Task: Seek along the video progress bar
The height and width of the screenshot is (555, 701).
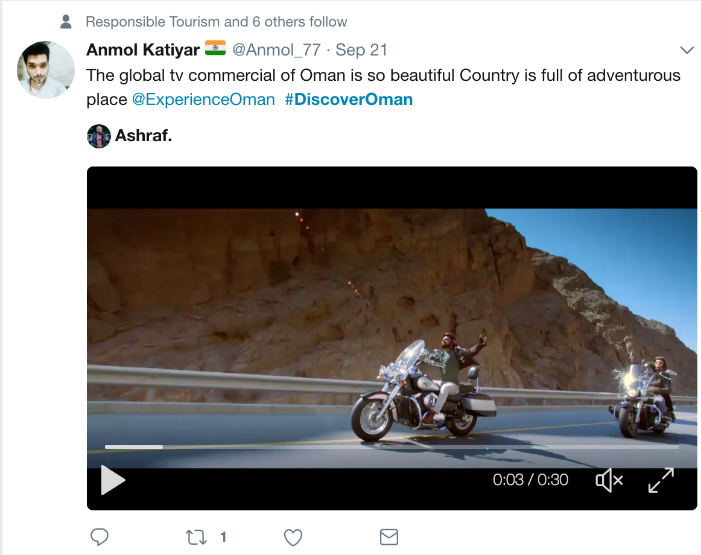Action: (392, 447)
